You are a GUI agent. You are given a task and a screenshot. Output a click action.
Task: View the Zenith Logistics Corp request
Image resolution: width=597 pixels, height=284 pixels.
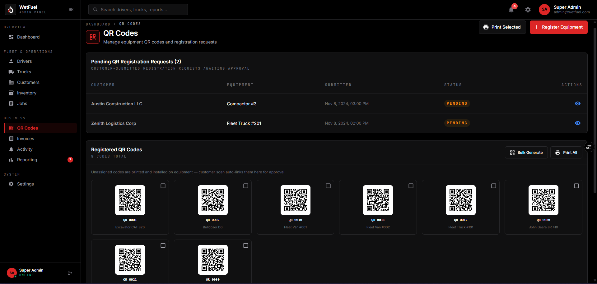point(578,123)
